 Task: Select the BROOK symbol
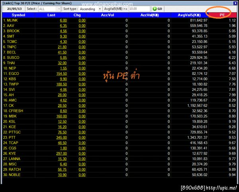tap(13, 31)
